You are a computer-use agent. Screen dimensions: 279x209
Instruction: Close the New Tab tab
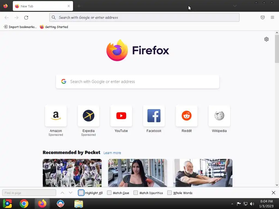69,6
